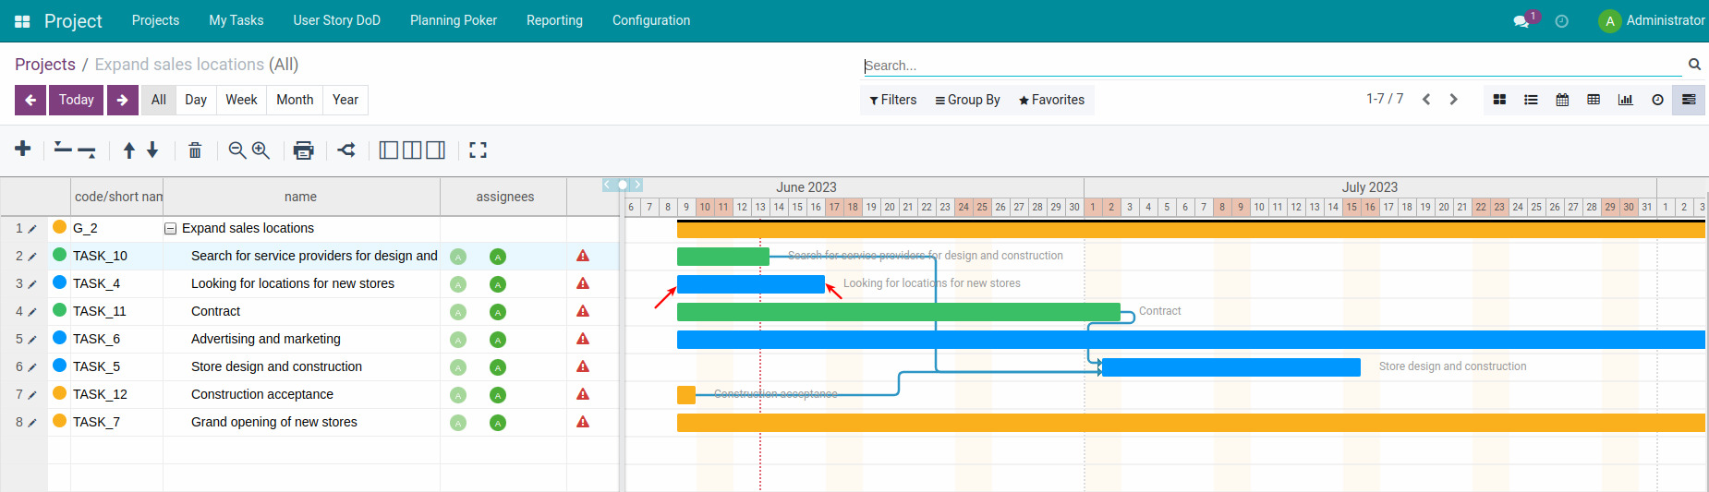This screenshot has height=492, width=1709.
Task: Open activities clock icon in navbar
Action: pos(1562,21)
